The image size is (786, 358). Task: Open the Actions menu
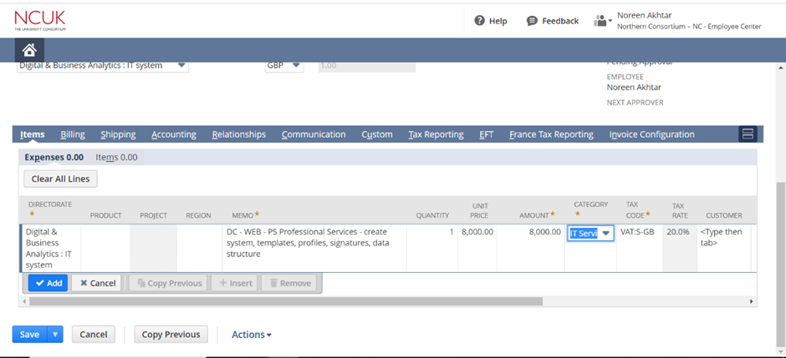251,335
